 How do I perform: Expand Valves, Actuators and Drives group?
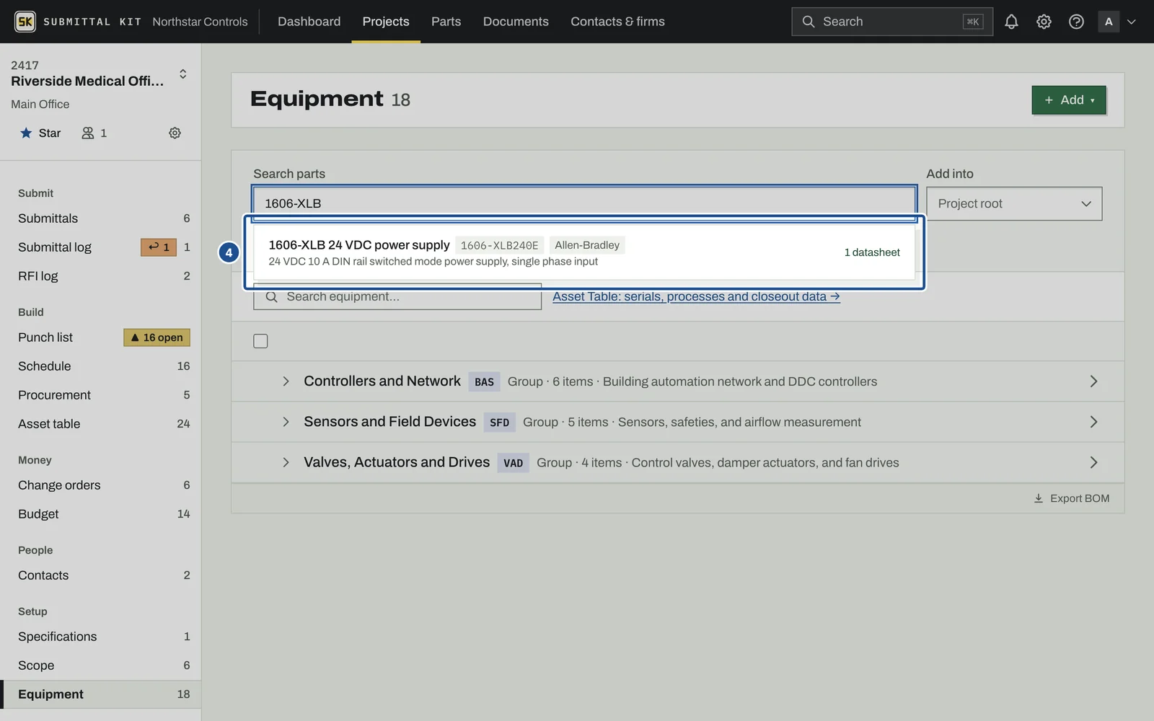pos(286,462)
